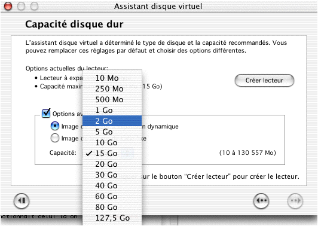
Task: Uncheck the Options avancées checkbox
Action: click(46, 113)
